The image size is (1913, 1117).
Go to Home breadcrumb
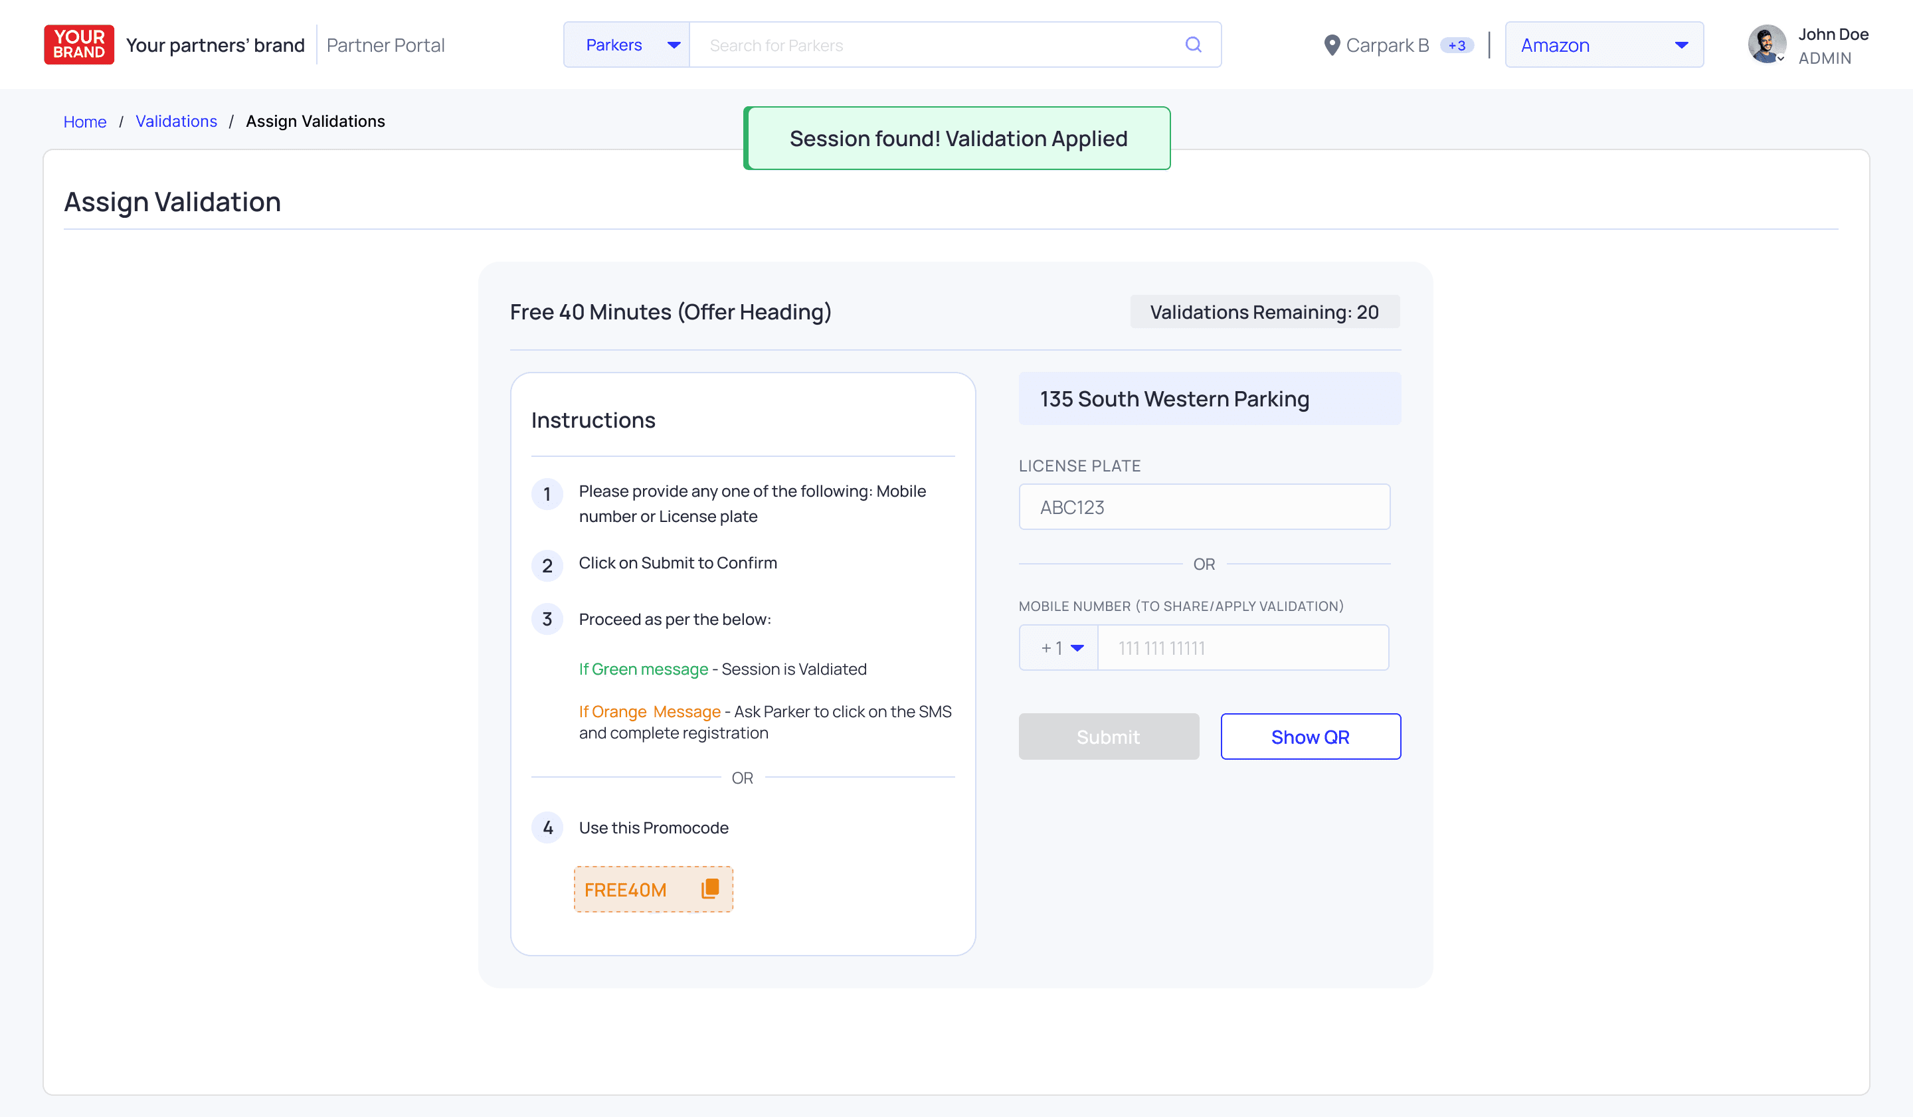tap(84, 122)
